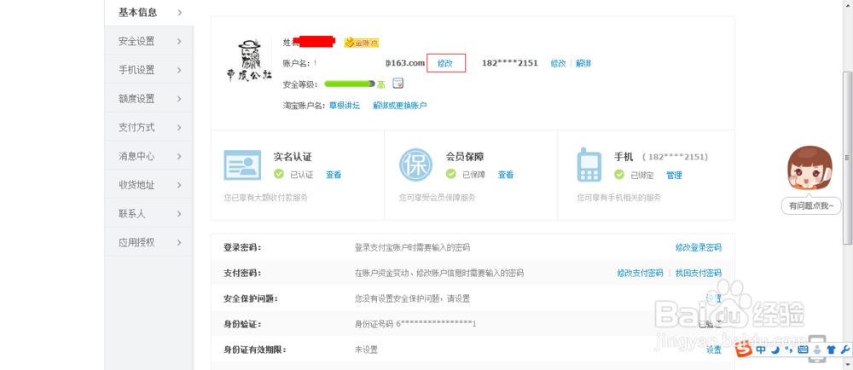Click 管理 under 手机
The height and width of the screenshot is (370, 853).
point(674,175)
